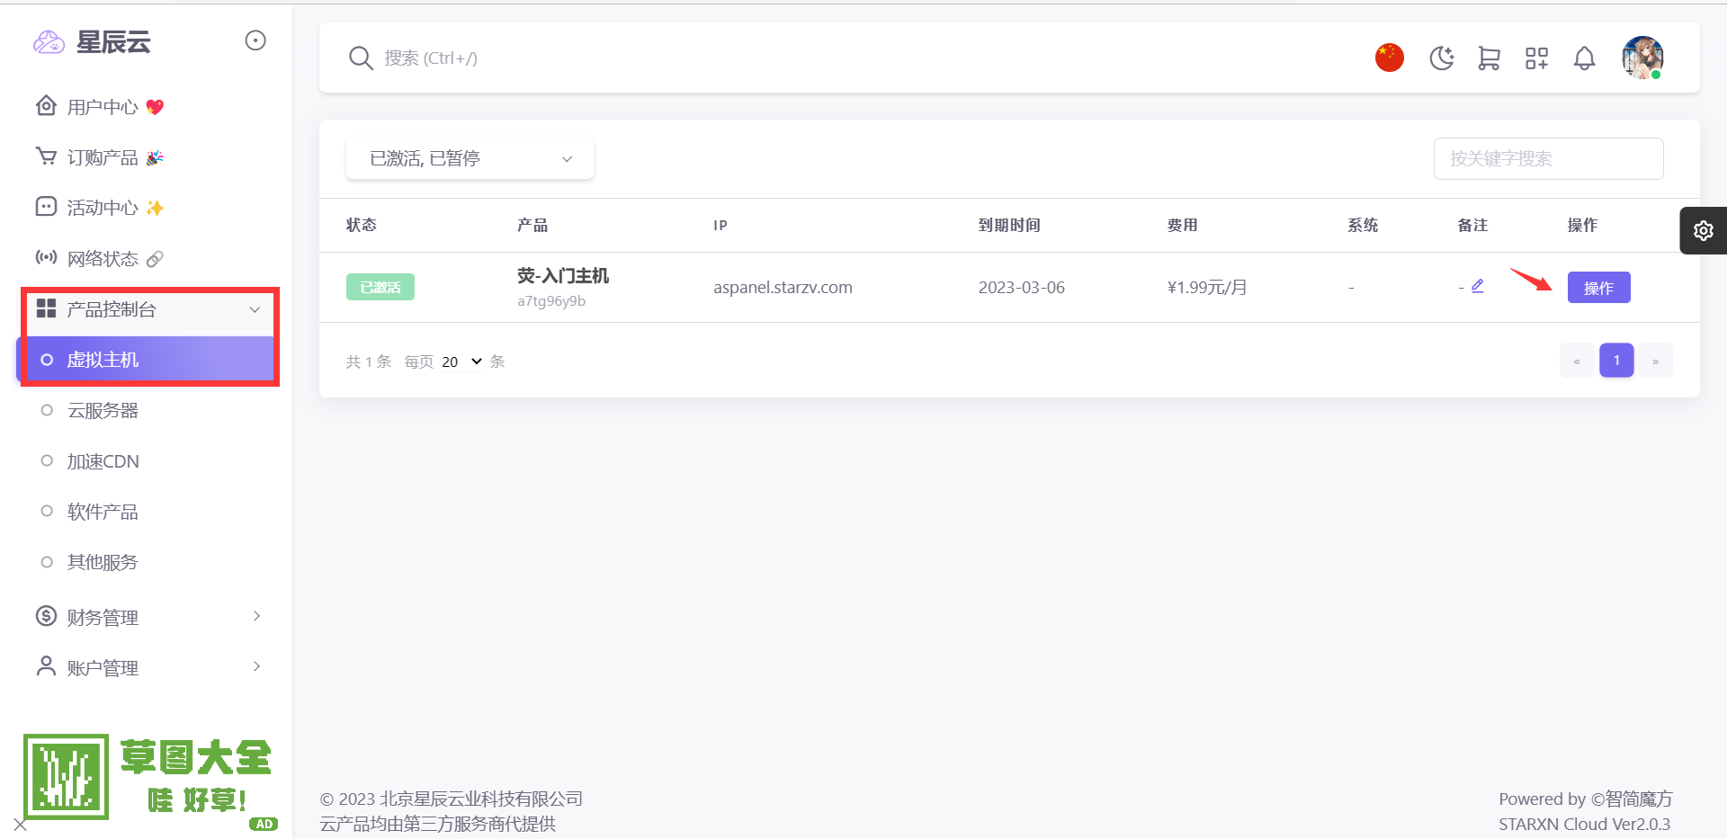Open the settings gear side panel
The width and height of the screenshot is (1727, 839).
(x=1703, y=231)
